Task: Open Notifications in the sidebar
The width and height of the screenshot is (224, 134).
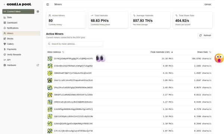Action: tap(21, 28)
